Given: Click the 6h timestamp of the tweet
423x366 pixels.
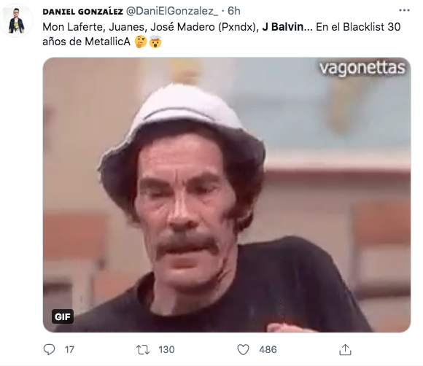Looking at the screenshot, I should pos(234,11).
